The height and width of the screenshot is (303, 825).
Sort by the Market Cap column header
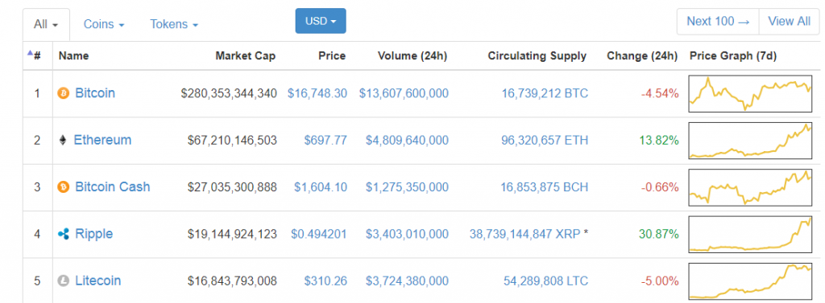(245, 55)
